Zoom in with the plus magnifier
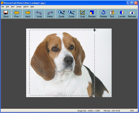Image resolution: width=139 pixels, height=113 pixels. click(62, 14)
